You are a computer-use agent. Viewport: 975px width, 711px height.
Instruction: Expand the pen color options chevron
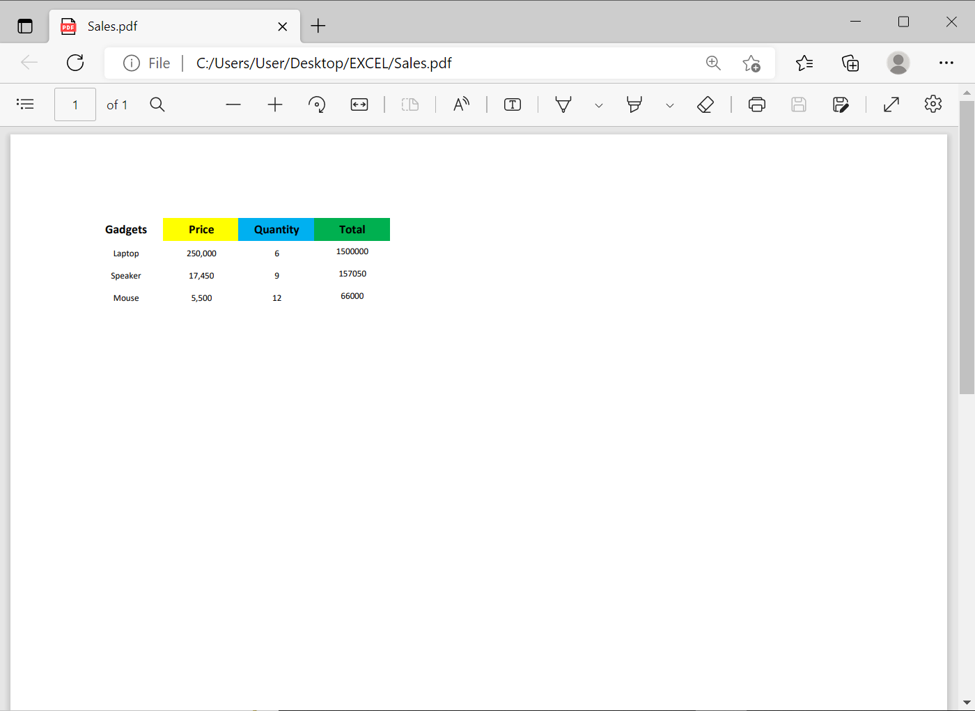point(599,104)
